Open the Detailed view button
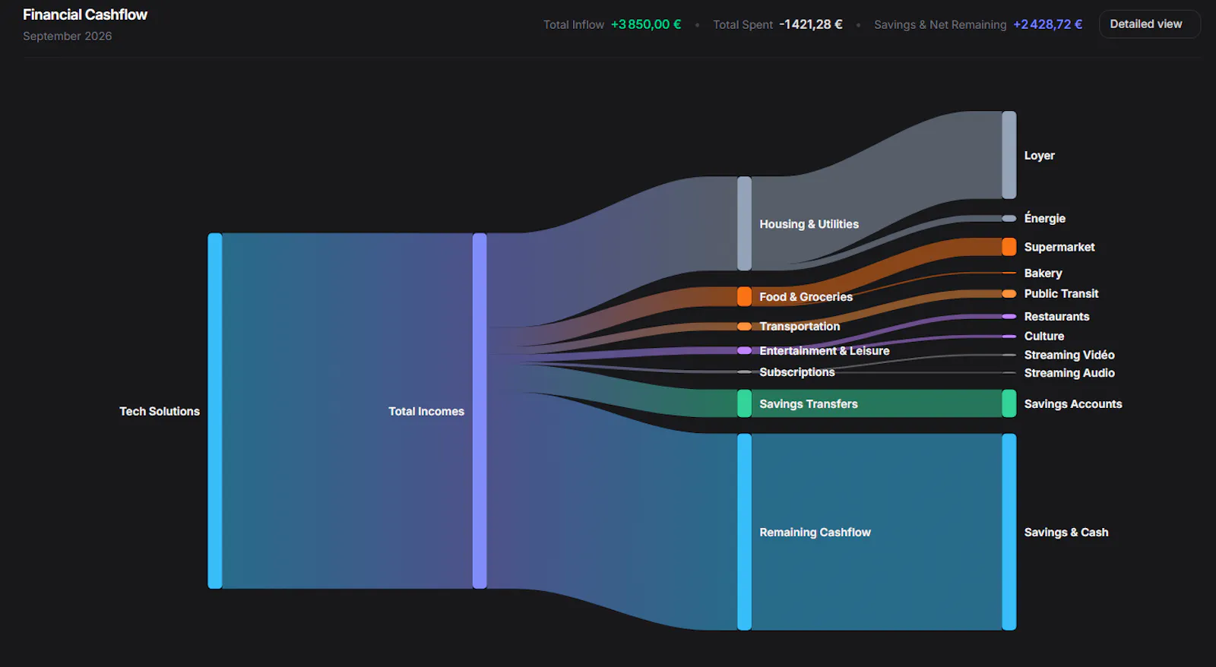 (1149, 24)
